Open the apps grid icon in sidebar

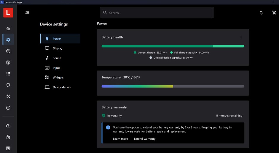(8, 74)
